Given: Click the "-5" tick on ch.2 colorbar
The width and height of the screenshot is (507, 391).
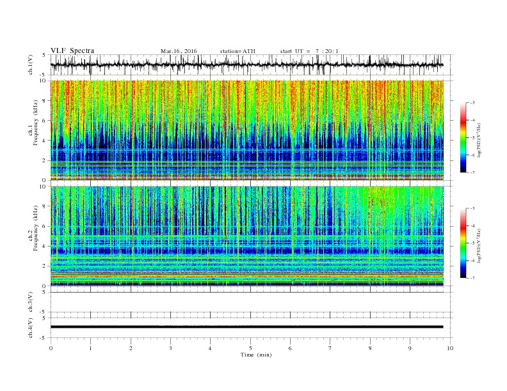Looking at the screenshot, I should pos(472,243).
